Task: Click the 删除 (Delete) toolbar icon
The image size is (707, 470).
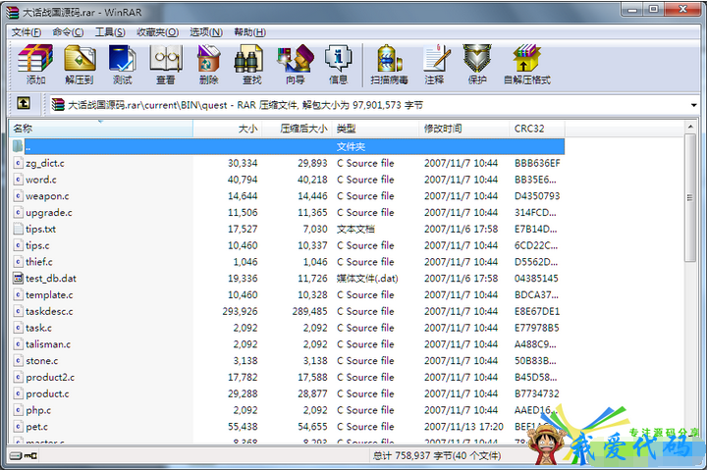Action: (x=209, y=59)
